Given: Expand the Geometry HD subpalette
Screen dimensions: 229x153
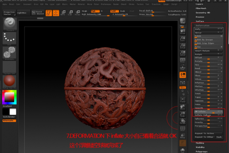Looking at the screenshot, I should coord(203,13).
